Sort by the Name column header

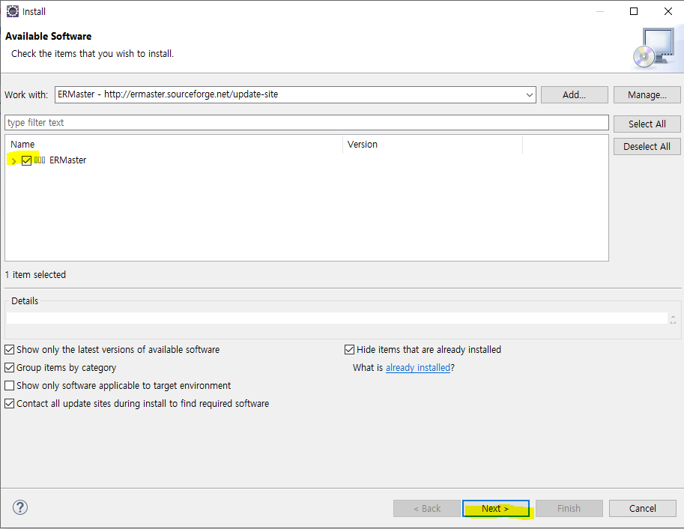[174, 145]
